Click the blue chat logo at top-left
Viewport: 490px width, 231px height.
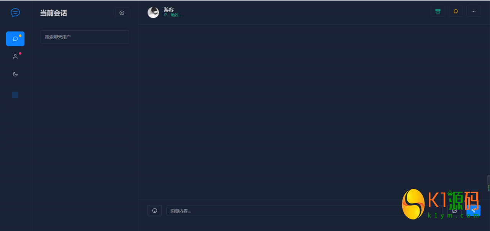tap(15, 13)
